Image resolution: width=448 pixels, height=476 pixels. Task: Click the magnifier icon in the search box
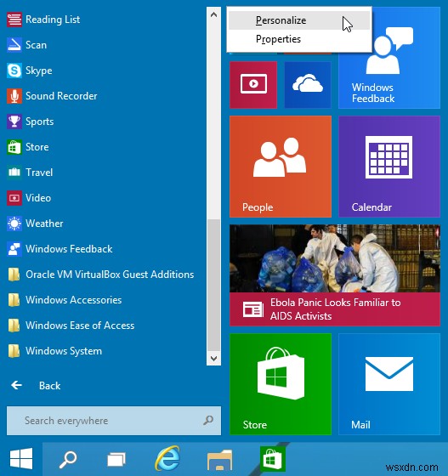pos(208,421)
